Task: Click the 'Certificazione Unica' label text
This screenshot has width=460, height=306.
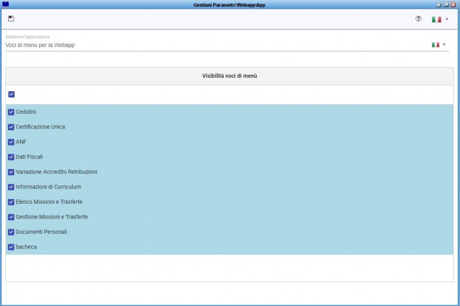Action: point(40,127)
